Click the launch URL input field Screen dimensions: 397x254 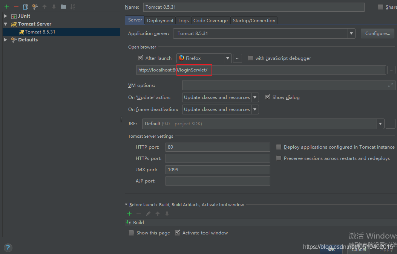click(261, 70)
